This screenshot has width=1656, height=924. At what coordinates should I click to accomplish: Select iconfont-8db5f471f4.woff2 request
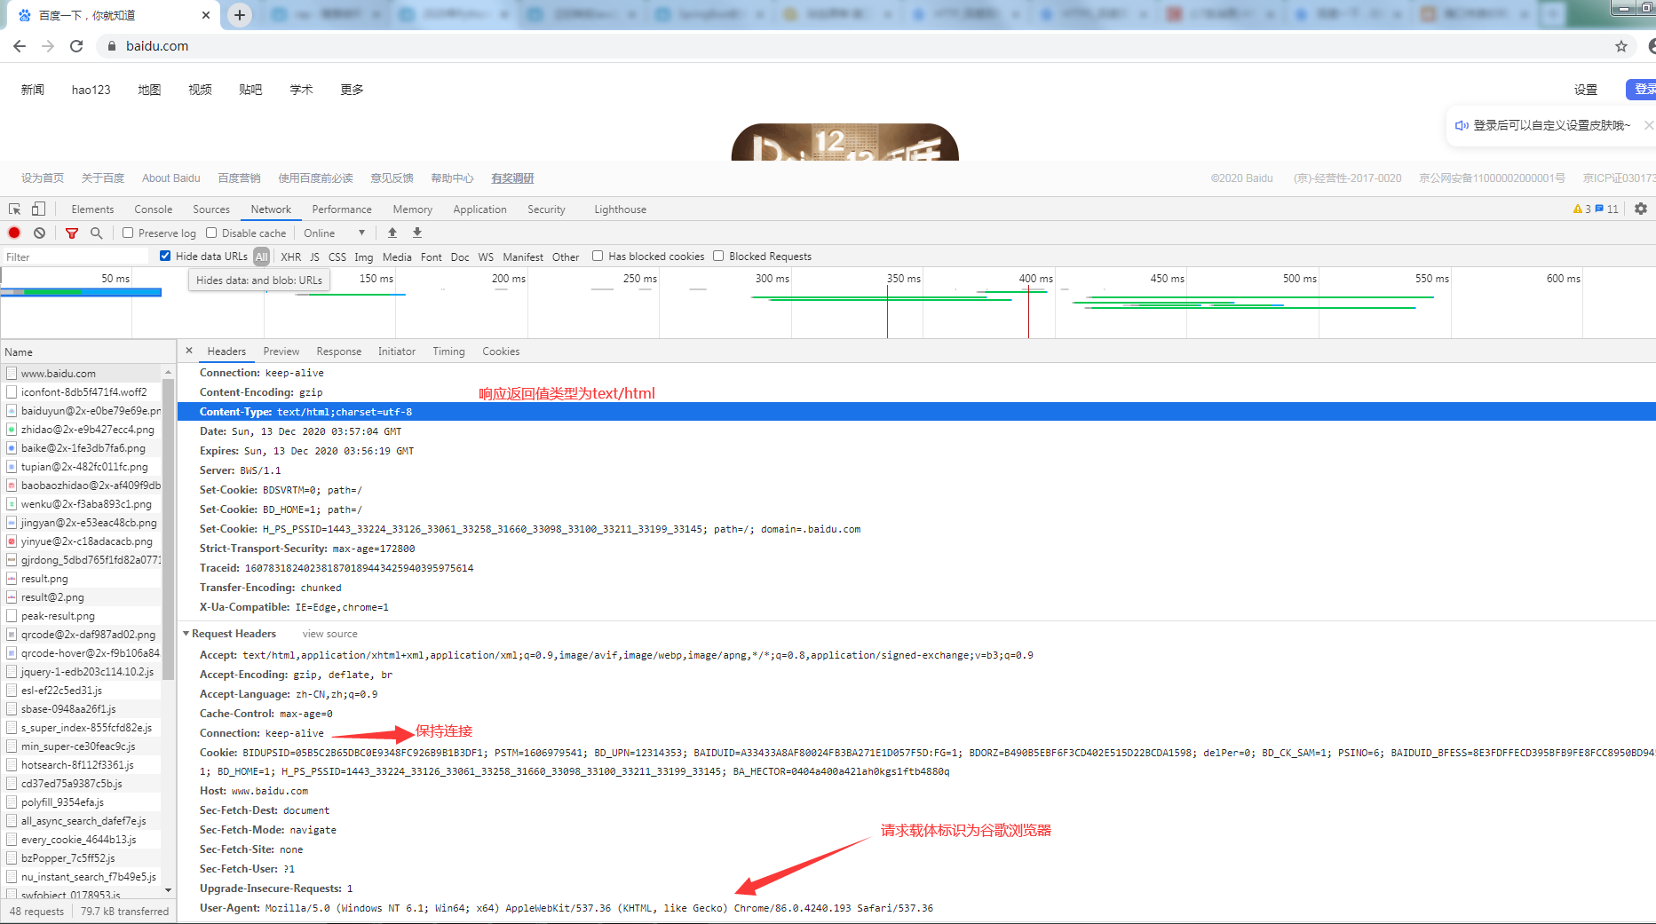coord(82,392)
